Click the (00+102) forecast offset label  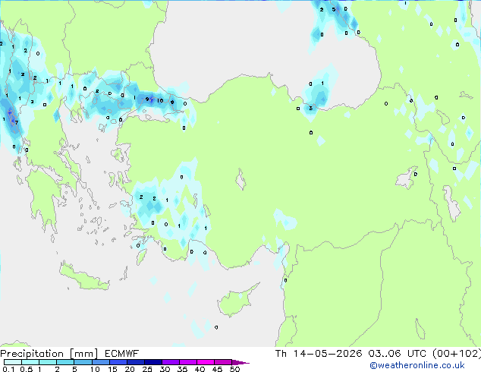tap(457, 354)
